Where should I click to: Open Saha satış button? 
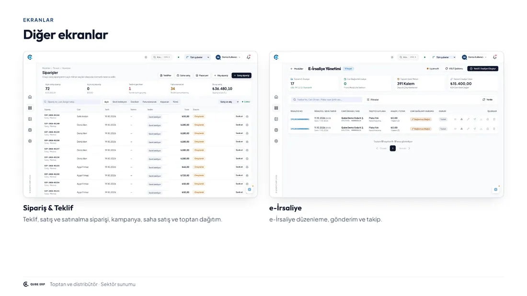(x=183, y=76)
